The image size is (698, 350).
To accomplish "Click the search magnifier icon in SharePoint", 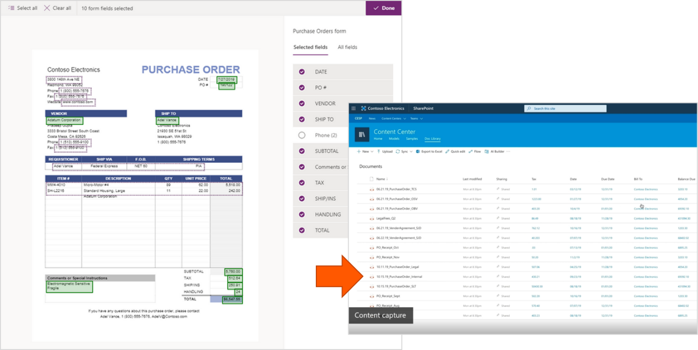I will point(529,108).
